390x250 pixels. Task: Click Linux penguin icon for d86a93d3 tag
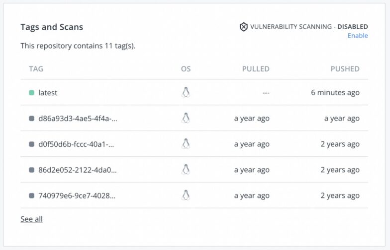click(186, 118)
